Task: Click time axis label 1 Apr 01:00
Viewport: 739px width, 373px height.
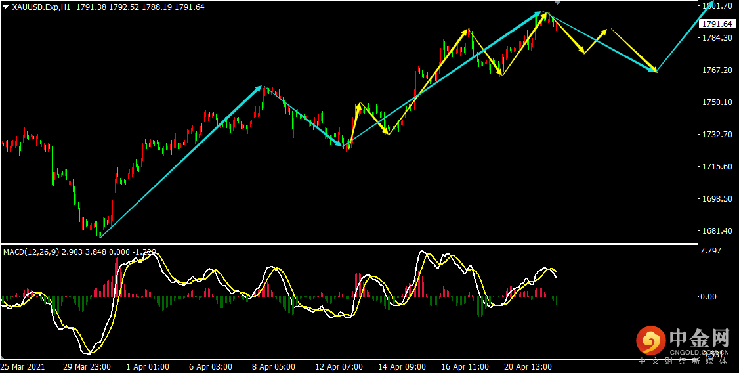Action: 148,366
